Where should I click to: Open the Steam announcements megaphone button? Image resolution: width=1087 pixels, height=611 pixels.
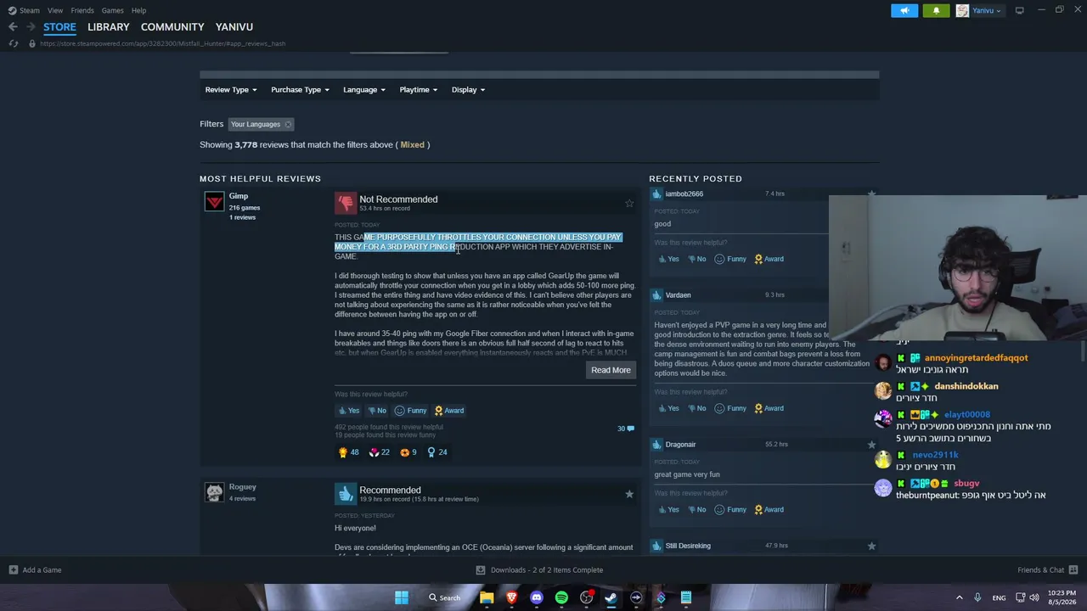tap(904, 10)
